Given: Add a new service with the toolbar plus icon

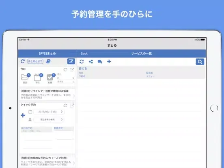Looking at the screenshot, I should tap(109, 61).
